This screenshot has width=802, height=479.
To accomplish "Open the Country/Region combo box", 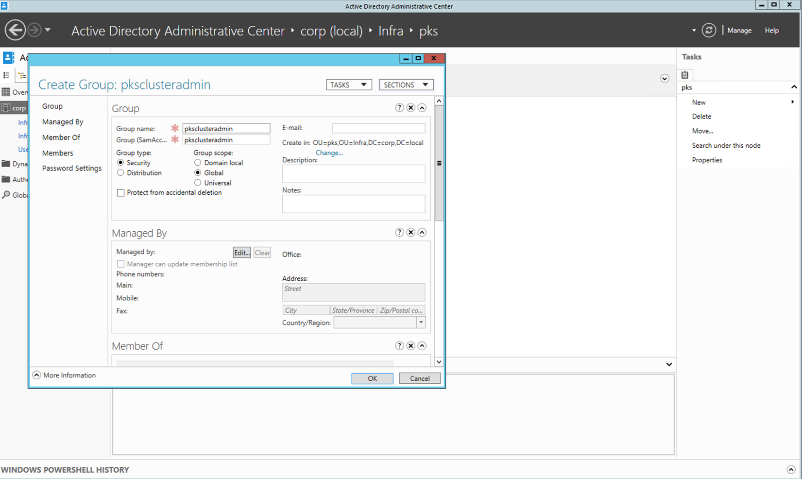I will click(x=379, y=323).
